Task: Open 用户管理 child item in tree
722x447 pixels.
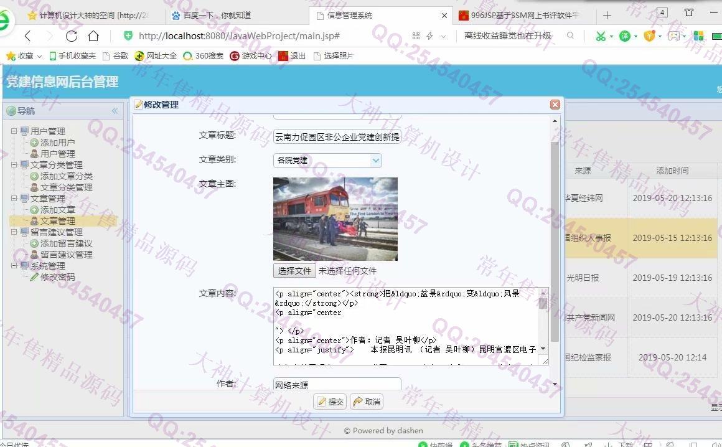Action: [x=57, y=154]
